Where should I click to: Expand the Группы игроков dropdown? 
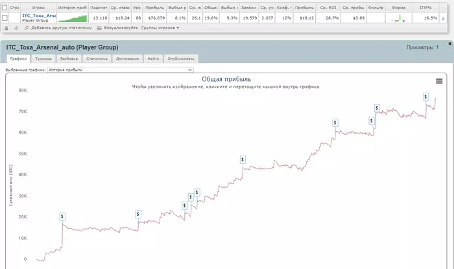pos(160,28)
